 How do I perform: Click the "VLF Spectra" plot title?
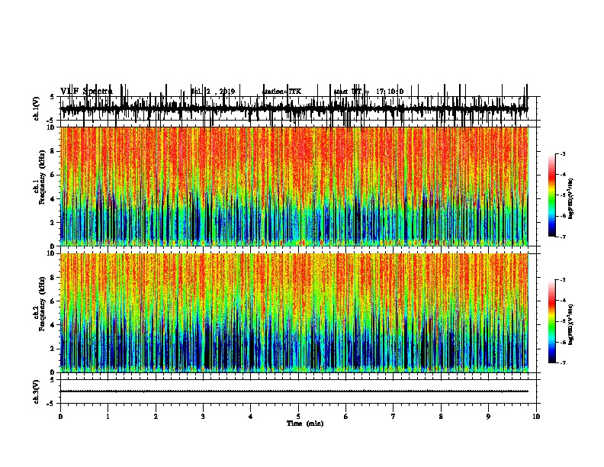tap(86, 92)
